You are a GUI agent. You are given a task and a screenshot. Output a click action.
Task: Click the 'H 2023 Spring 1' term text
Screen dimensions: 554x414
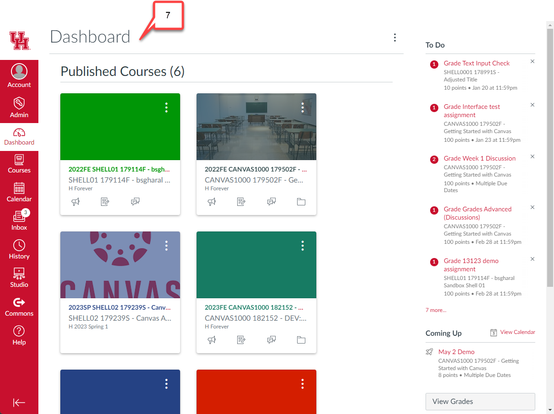point(88,327)
